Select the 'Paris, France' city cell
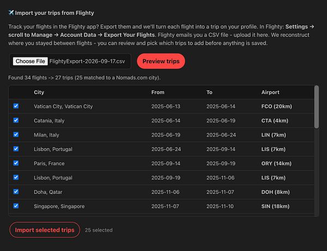The width and height of the screenshot is (327, 251). pos(49,164)
